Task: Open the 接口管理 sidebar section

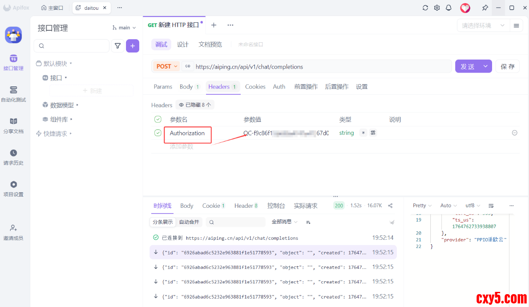Action: (13, 62)
